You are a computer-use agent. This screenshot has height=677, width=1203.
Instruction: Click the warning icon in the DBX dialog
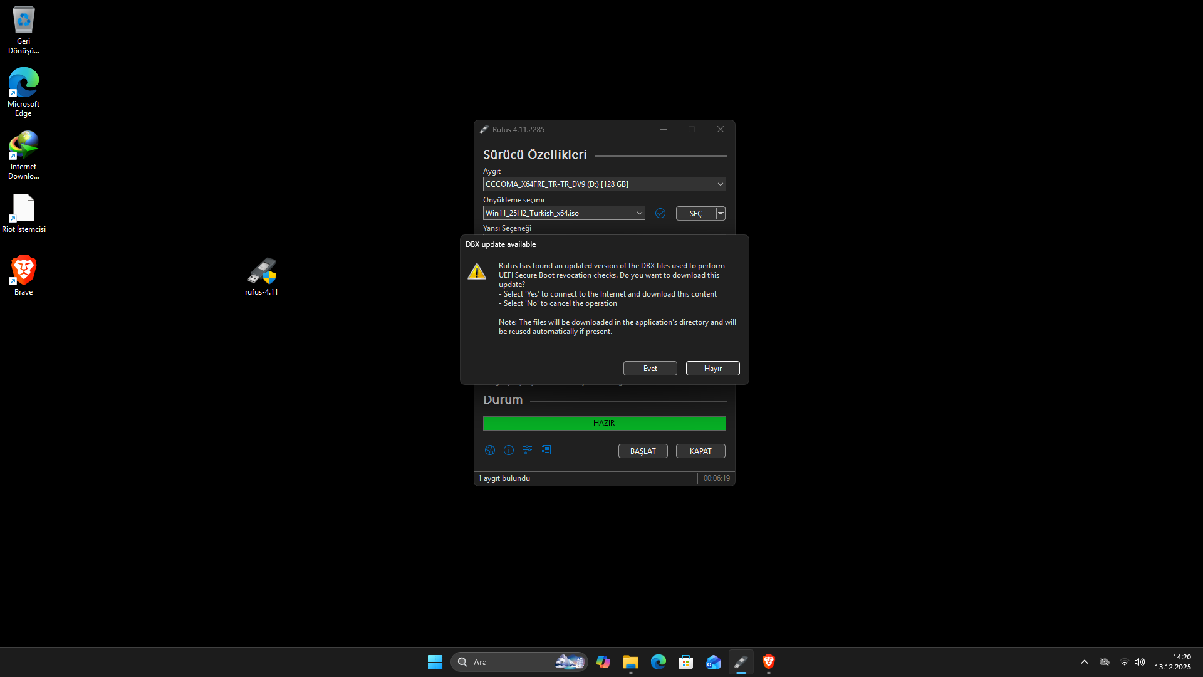[477, 271]
